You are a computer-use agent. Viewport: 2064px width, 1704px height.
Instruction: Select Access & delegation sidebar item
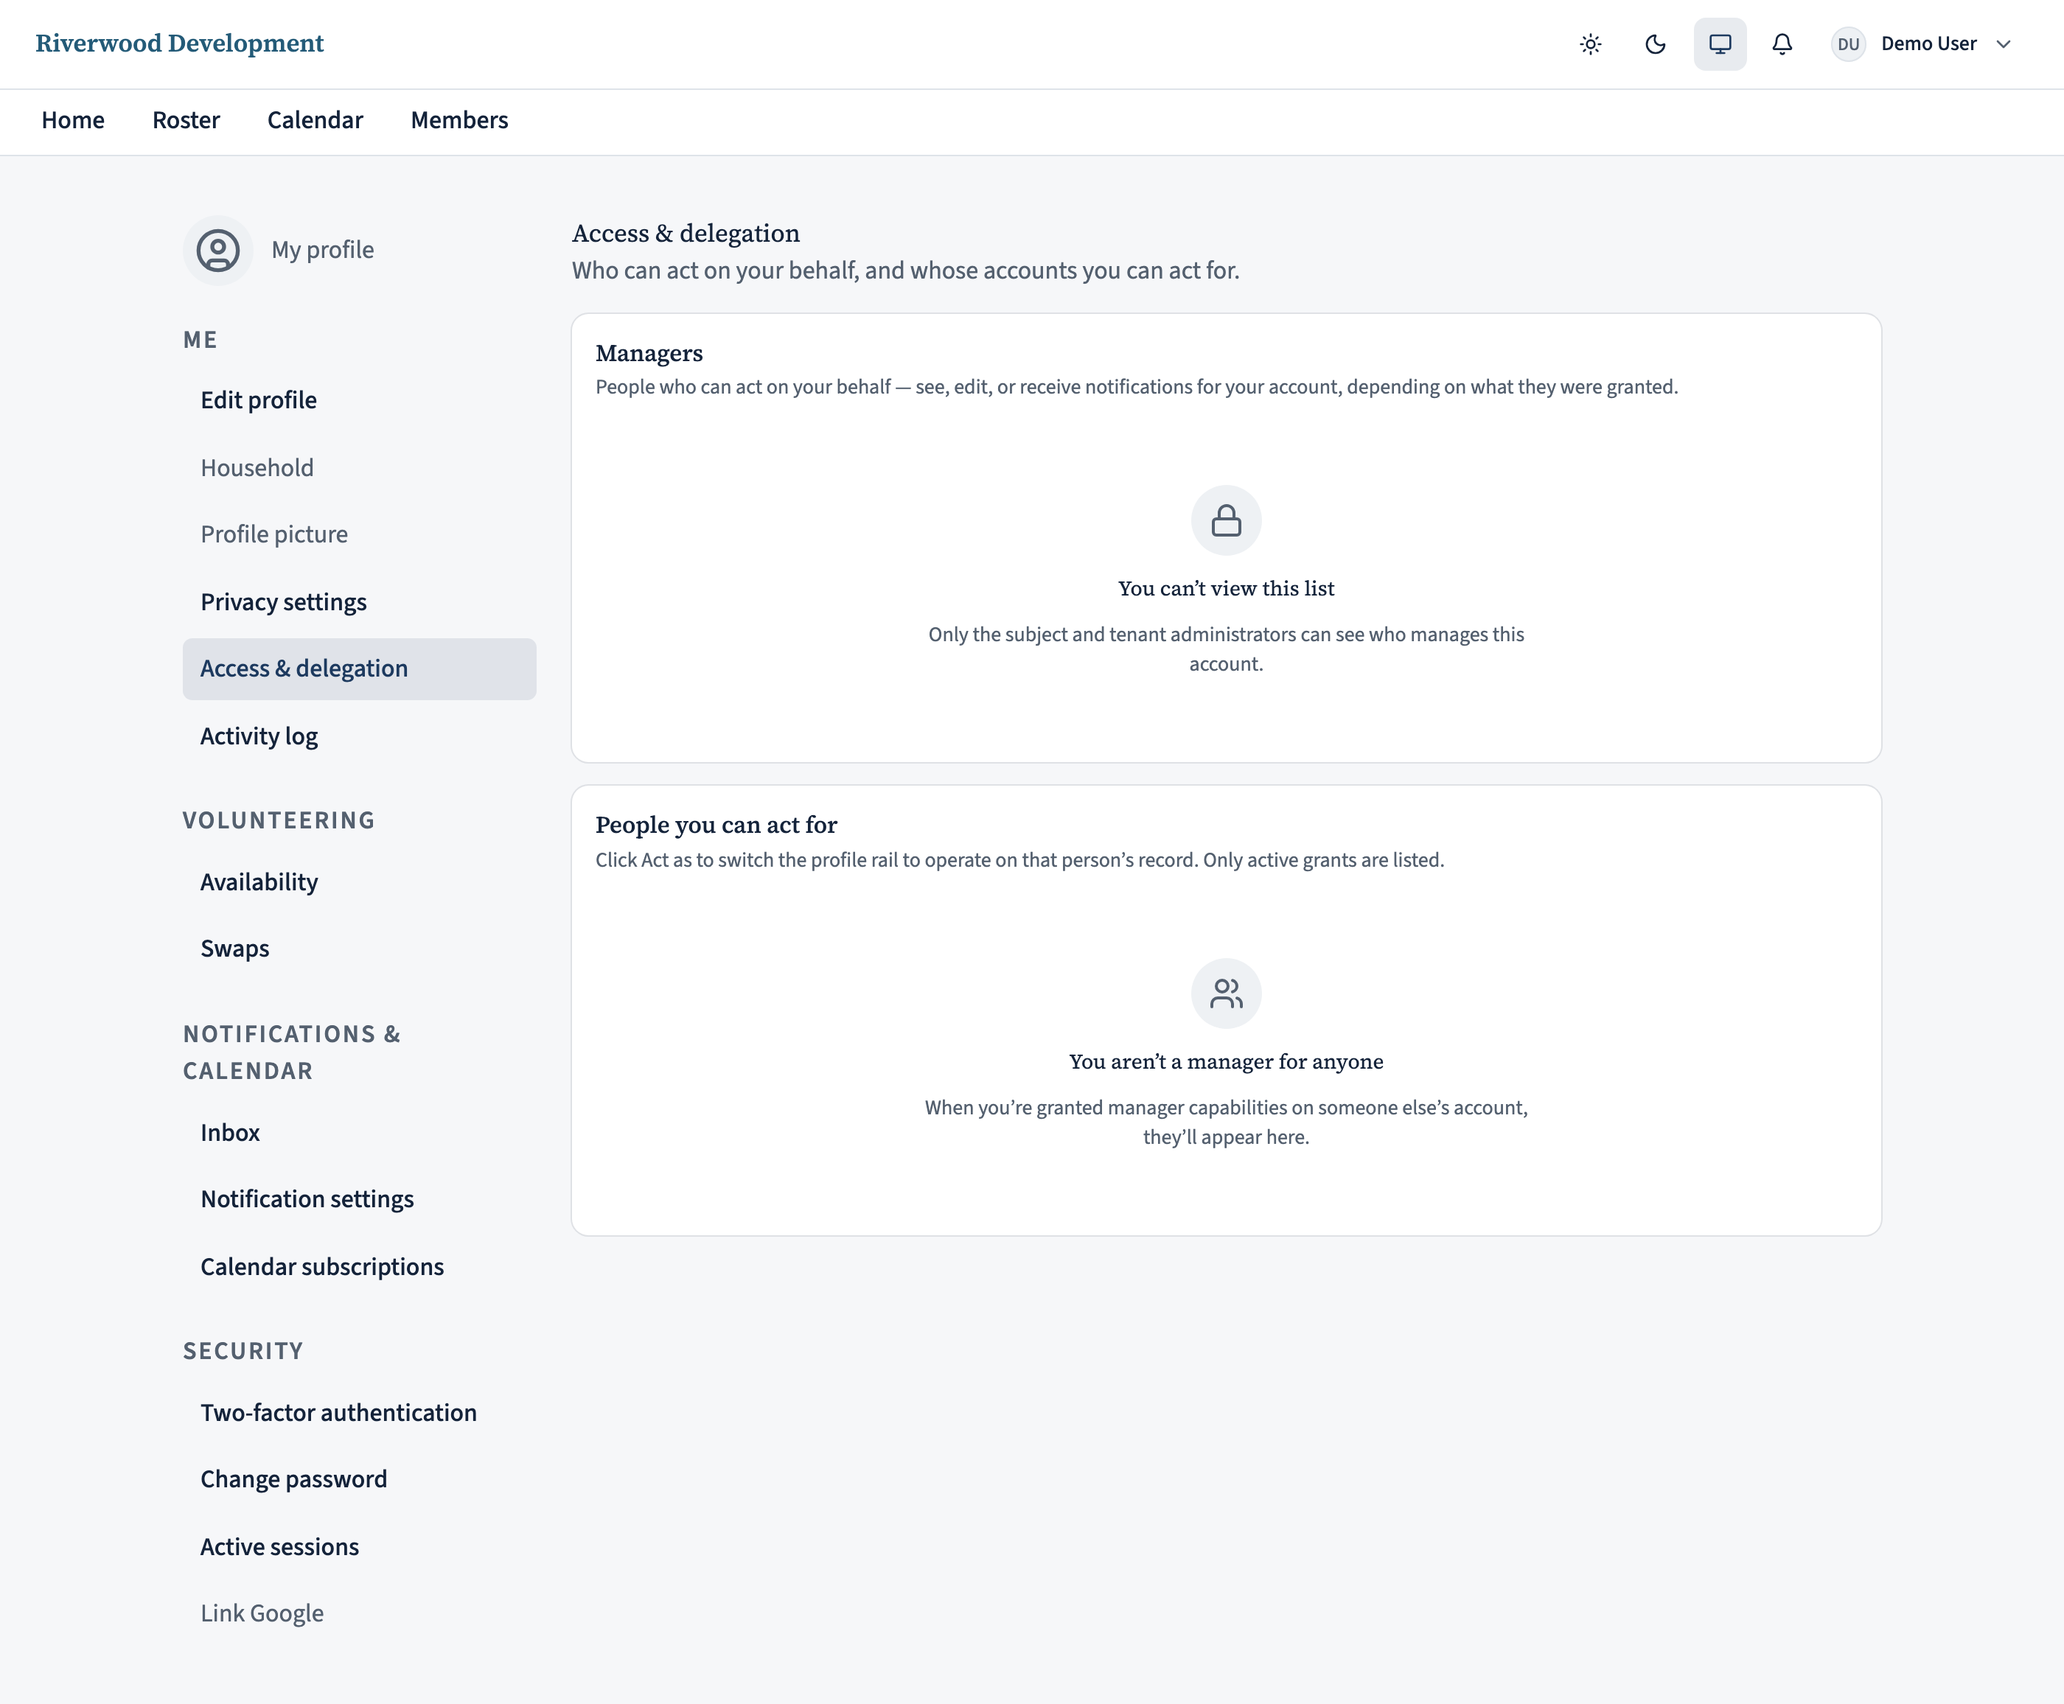click(359, 669)
